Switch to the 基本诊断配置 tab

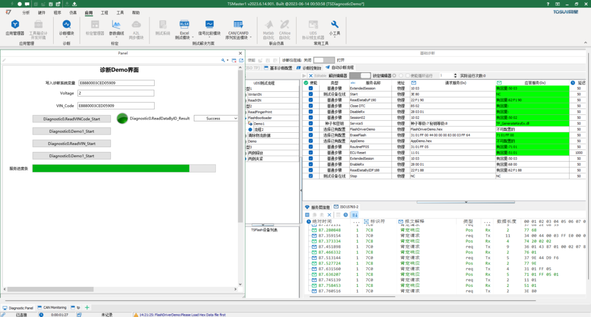tap(279, 68)
